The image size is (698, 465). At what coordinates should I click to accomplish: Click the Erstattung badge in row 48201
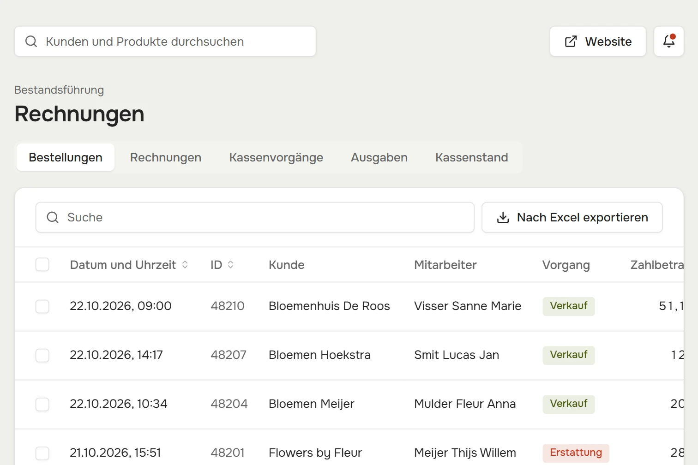coord(576,453)
